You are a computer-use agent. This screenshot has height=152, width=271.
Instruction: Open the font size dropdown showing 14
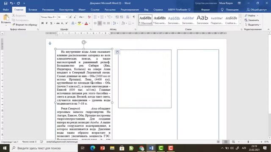(x=66, y=17)
